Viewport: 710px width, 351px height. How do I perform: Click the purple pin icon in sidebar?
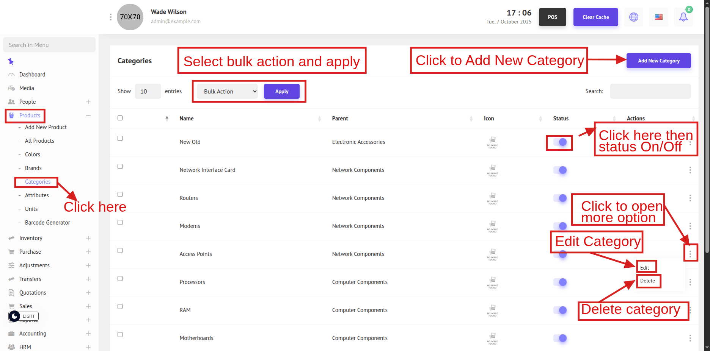pyautogui.click(x=11, y=61)
